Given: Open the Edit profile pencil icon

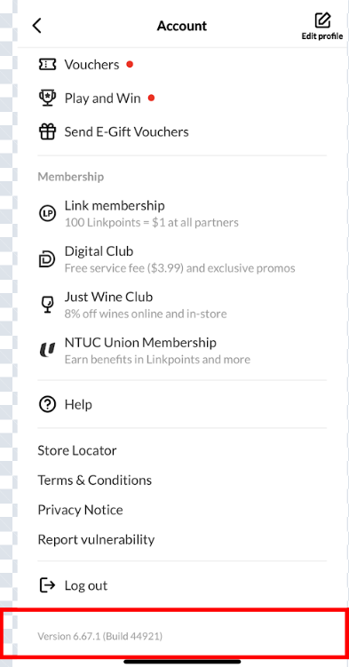Looking at the screenshot, I should click(322, 20).
